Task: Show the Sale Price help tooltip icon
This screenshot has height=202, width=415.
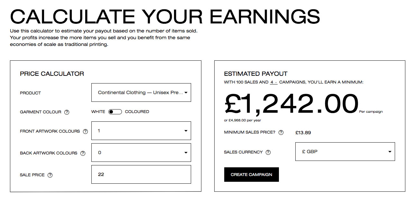Action: click(x=50, y=175)
